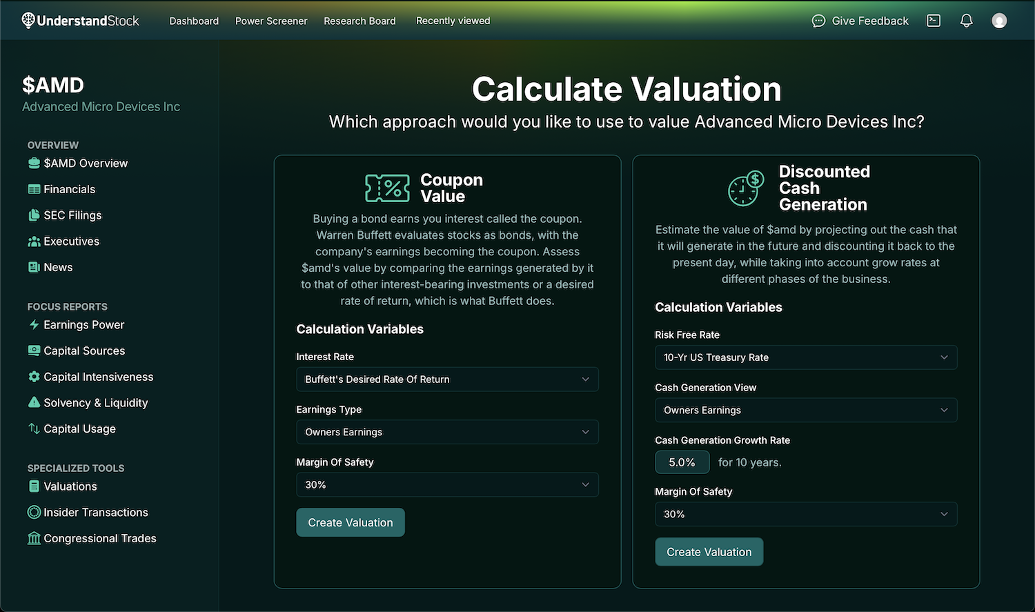This screenshot has width=1035, height=612.
Task: Open the Cash Generation View dropdown
Action: 806,410
